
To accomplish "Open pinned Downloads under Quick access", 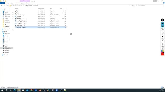I will point(7,14).
